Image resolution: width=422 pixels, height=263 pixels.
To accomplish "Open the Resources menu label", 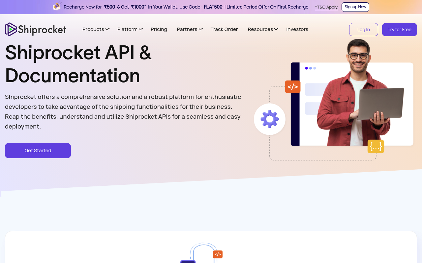I will click(x=260, y=29).
